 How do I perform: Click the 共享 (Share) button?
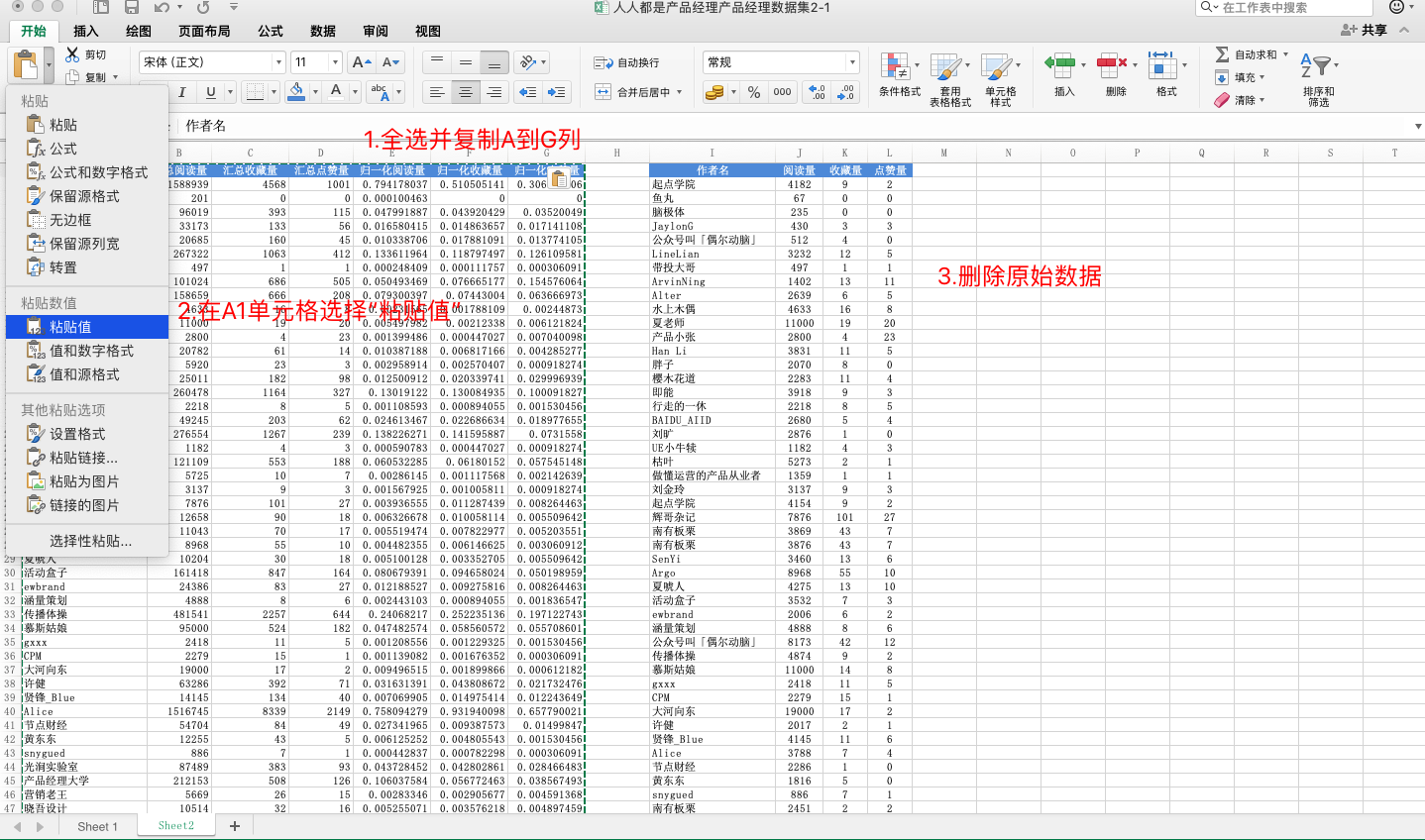(1364, 31)
